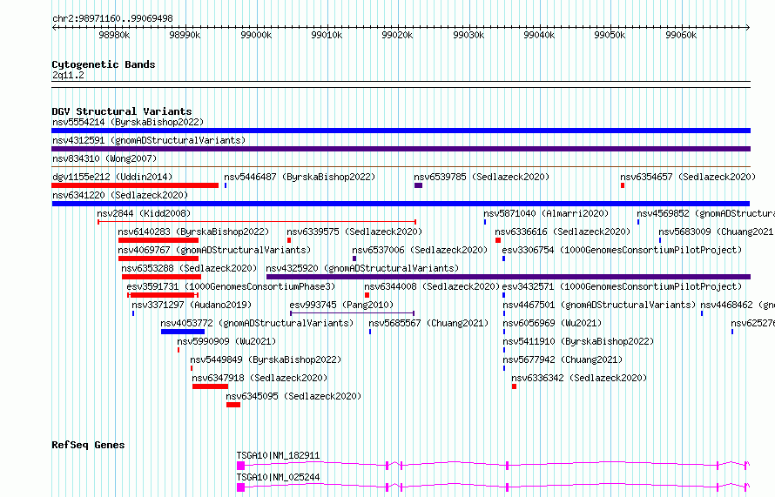Viewport: 775px width, 497px height.
Task: Click TSGA10|NM_025244 gene label
Action: coord(279,477)
